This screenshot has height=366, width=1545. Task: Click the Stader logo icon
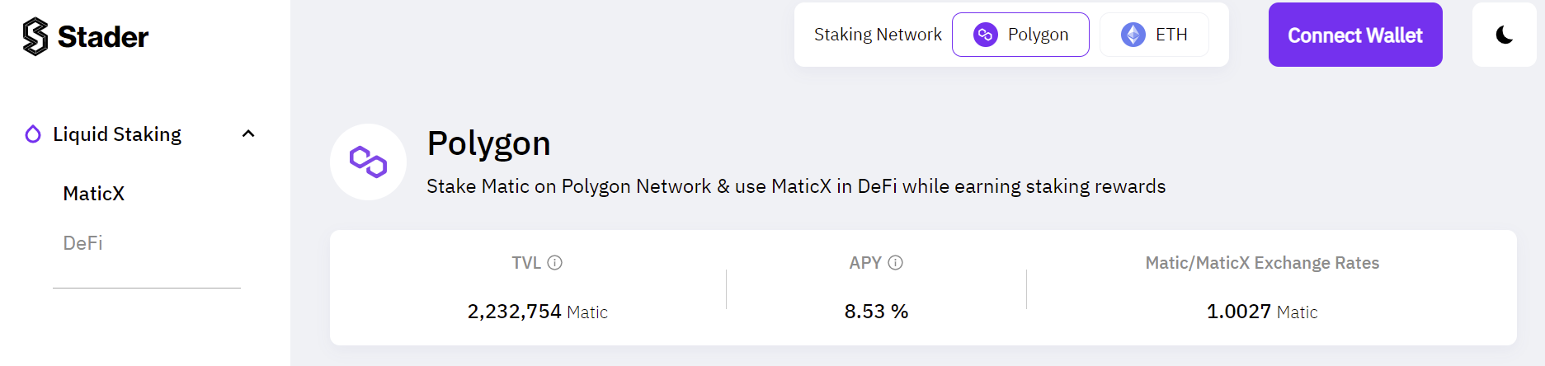35,36
